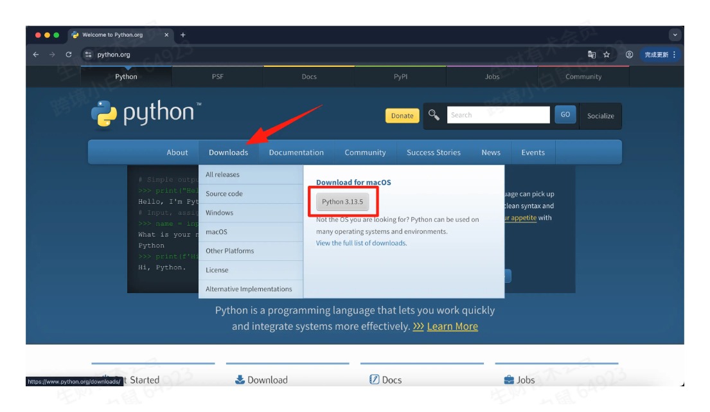Focus the Search input field
Screen dimensions: 710x412
(x=498, y=115)
